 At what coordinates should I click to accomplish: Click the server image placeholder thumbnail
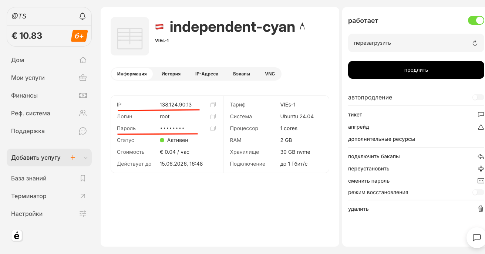[x=130, y=36]
